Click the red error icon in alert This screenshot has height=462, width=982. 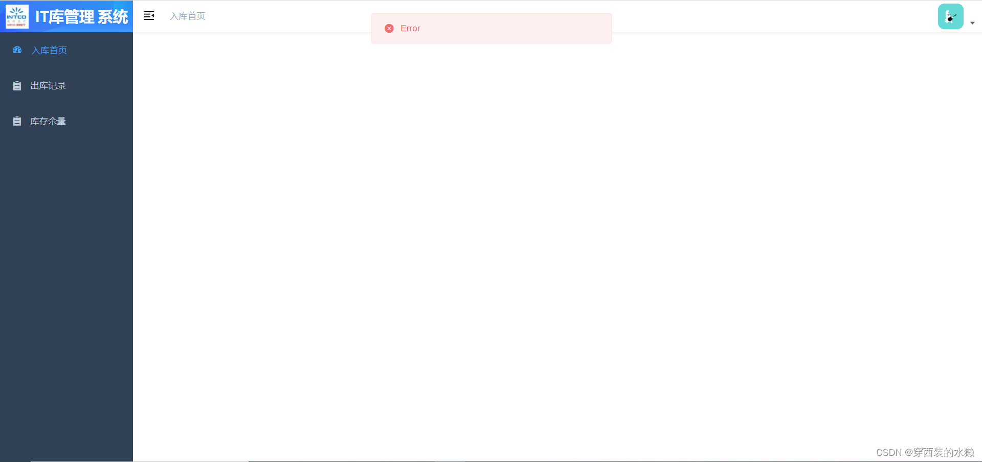click(x=389, y=29)
